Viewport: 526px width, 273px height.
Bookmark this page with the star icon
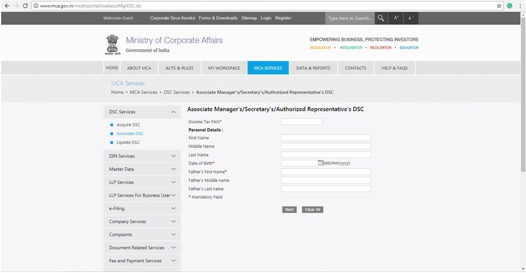499,6
